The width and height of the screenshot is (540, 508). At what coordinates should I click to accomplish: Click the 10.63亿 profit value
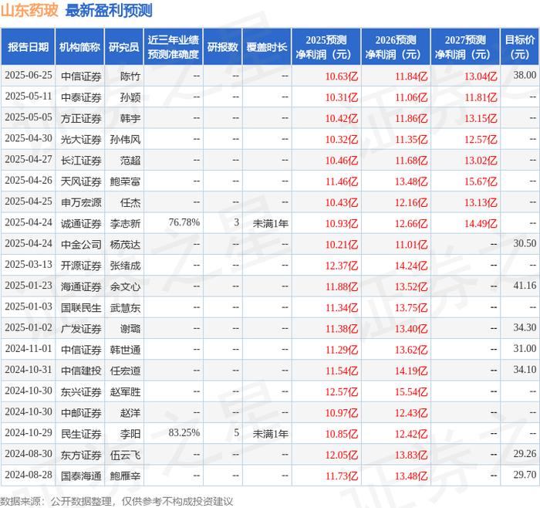(342, 76)
